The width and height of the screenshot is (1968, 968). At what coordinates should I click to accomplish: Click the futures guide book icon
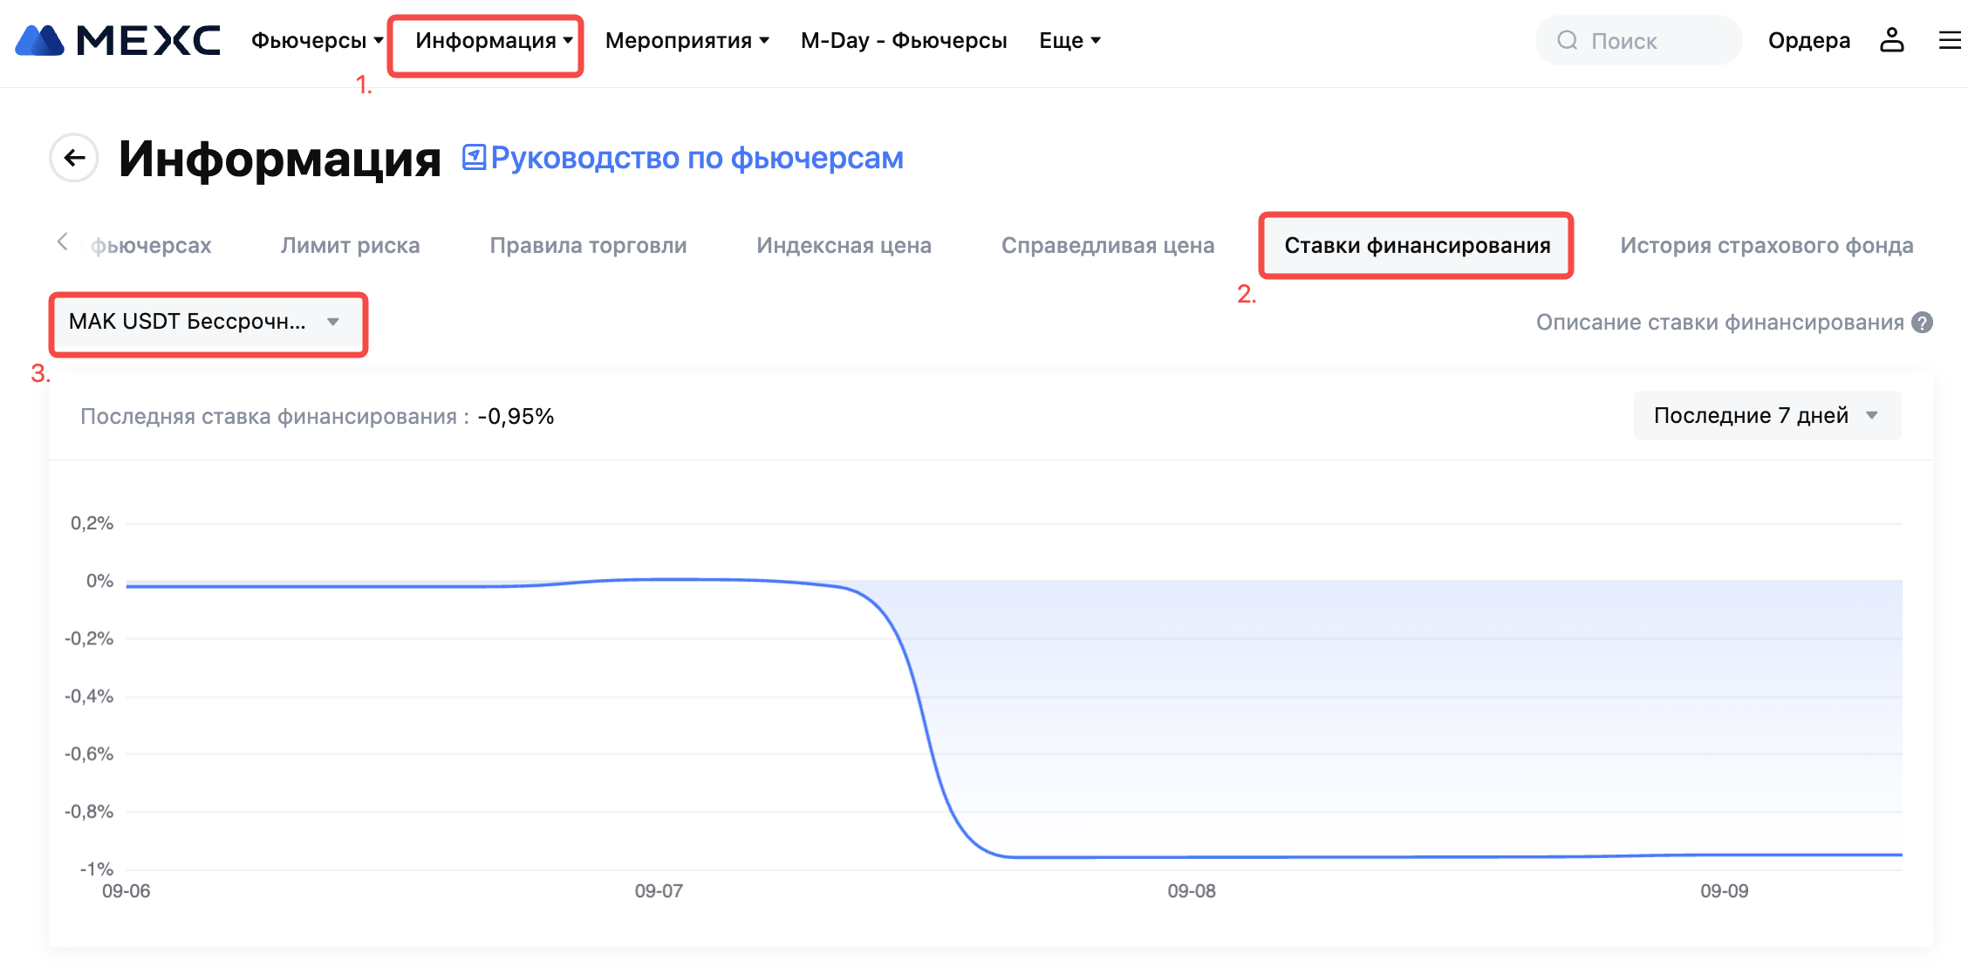pyautogui.click(x=474, y=157)
